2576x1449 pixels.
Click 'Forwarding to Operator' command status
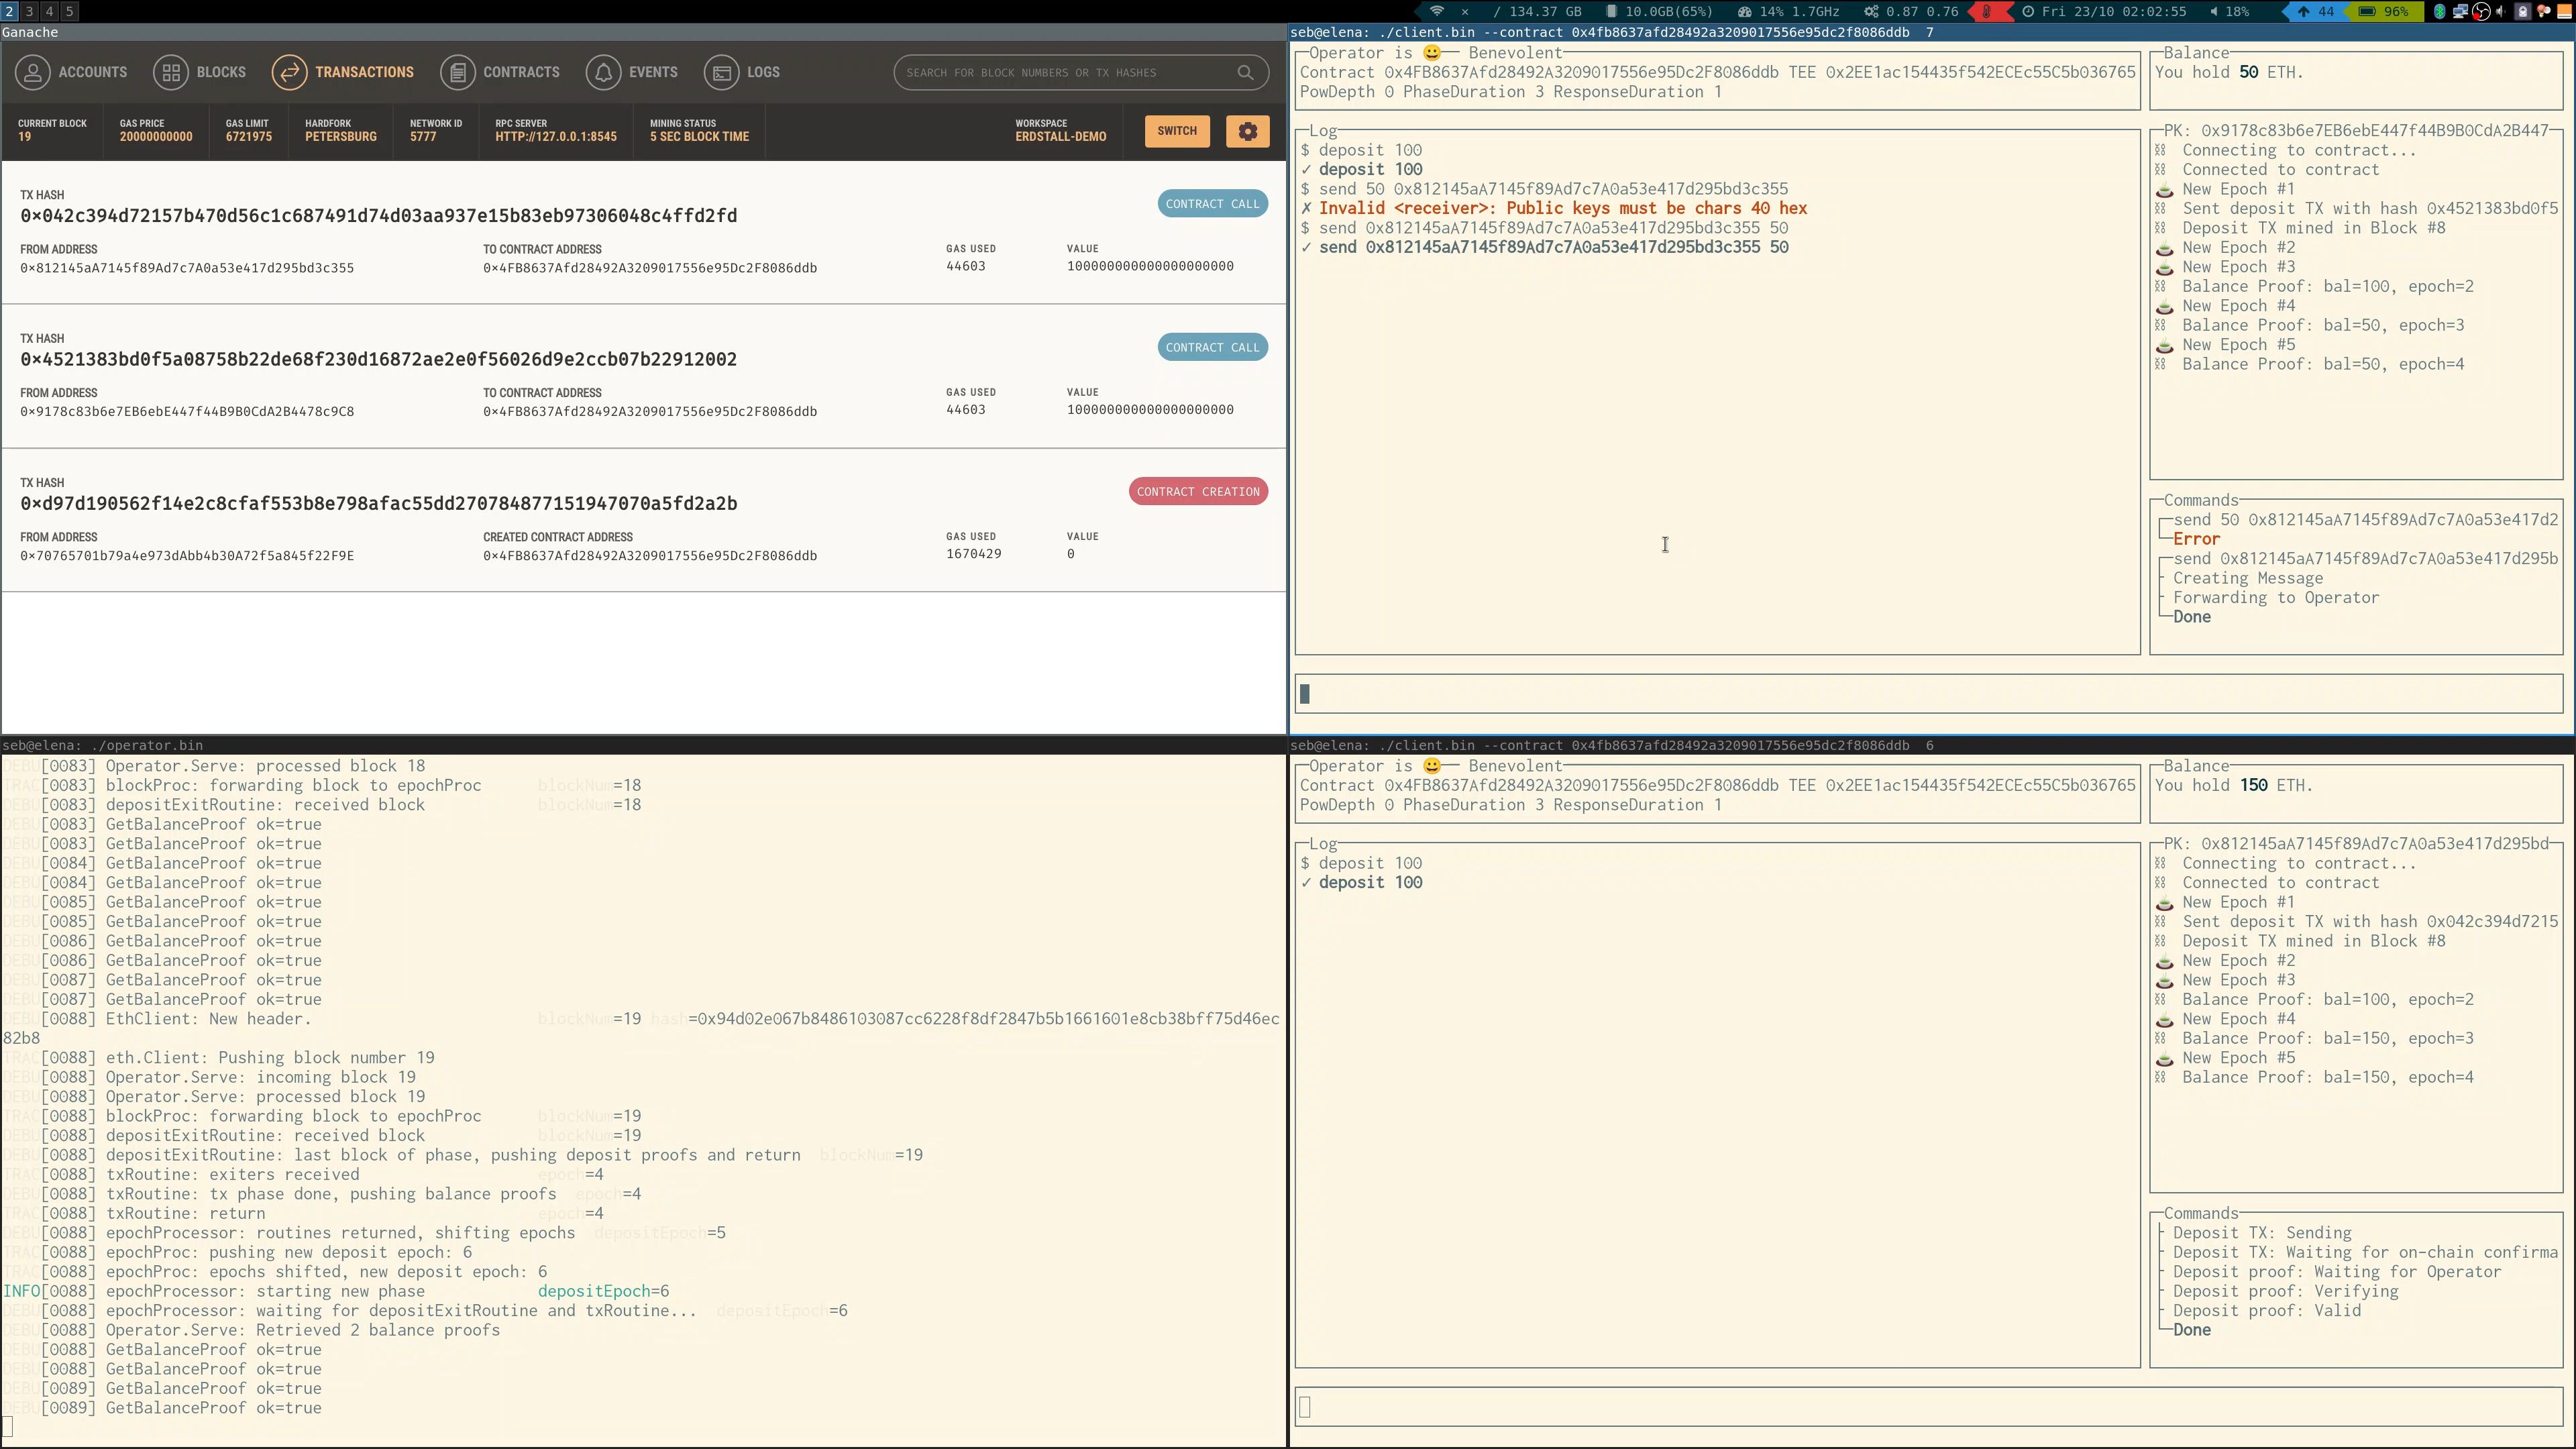click(x=2275, y=597)
